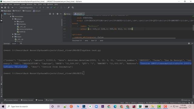Image resolution: width=194 pixels, height=109 pixels.
Task: Open the Version Control tool window
Action: [11, 100]
